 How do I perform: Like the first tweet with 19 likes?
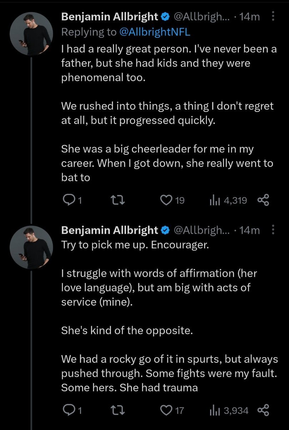(x=166, y=200)
